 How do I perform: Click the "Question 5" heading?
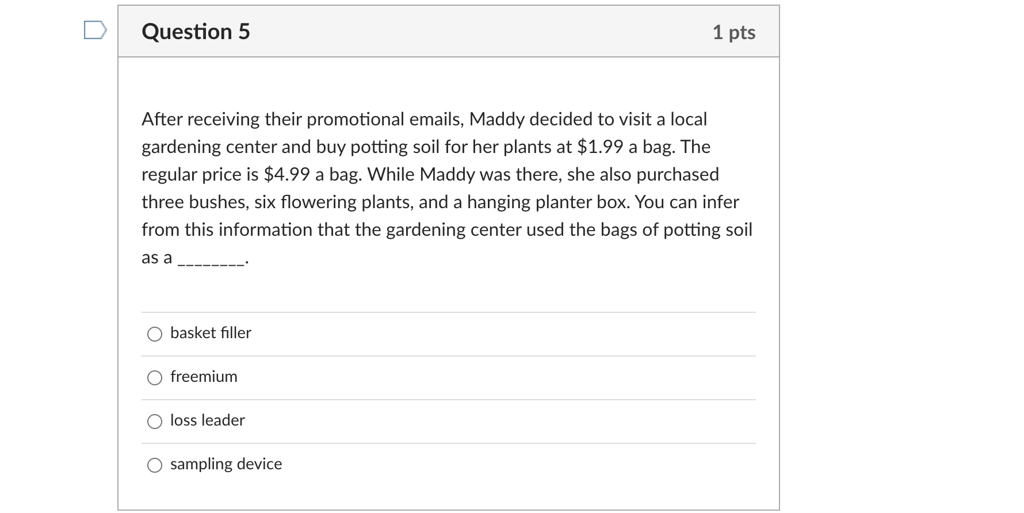click(196, 32)
